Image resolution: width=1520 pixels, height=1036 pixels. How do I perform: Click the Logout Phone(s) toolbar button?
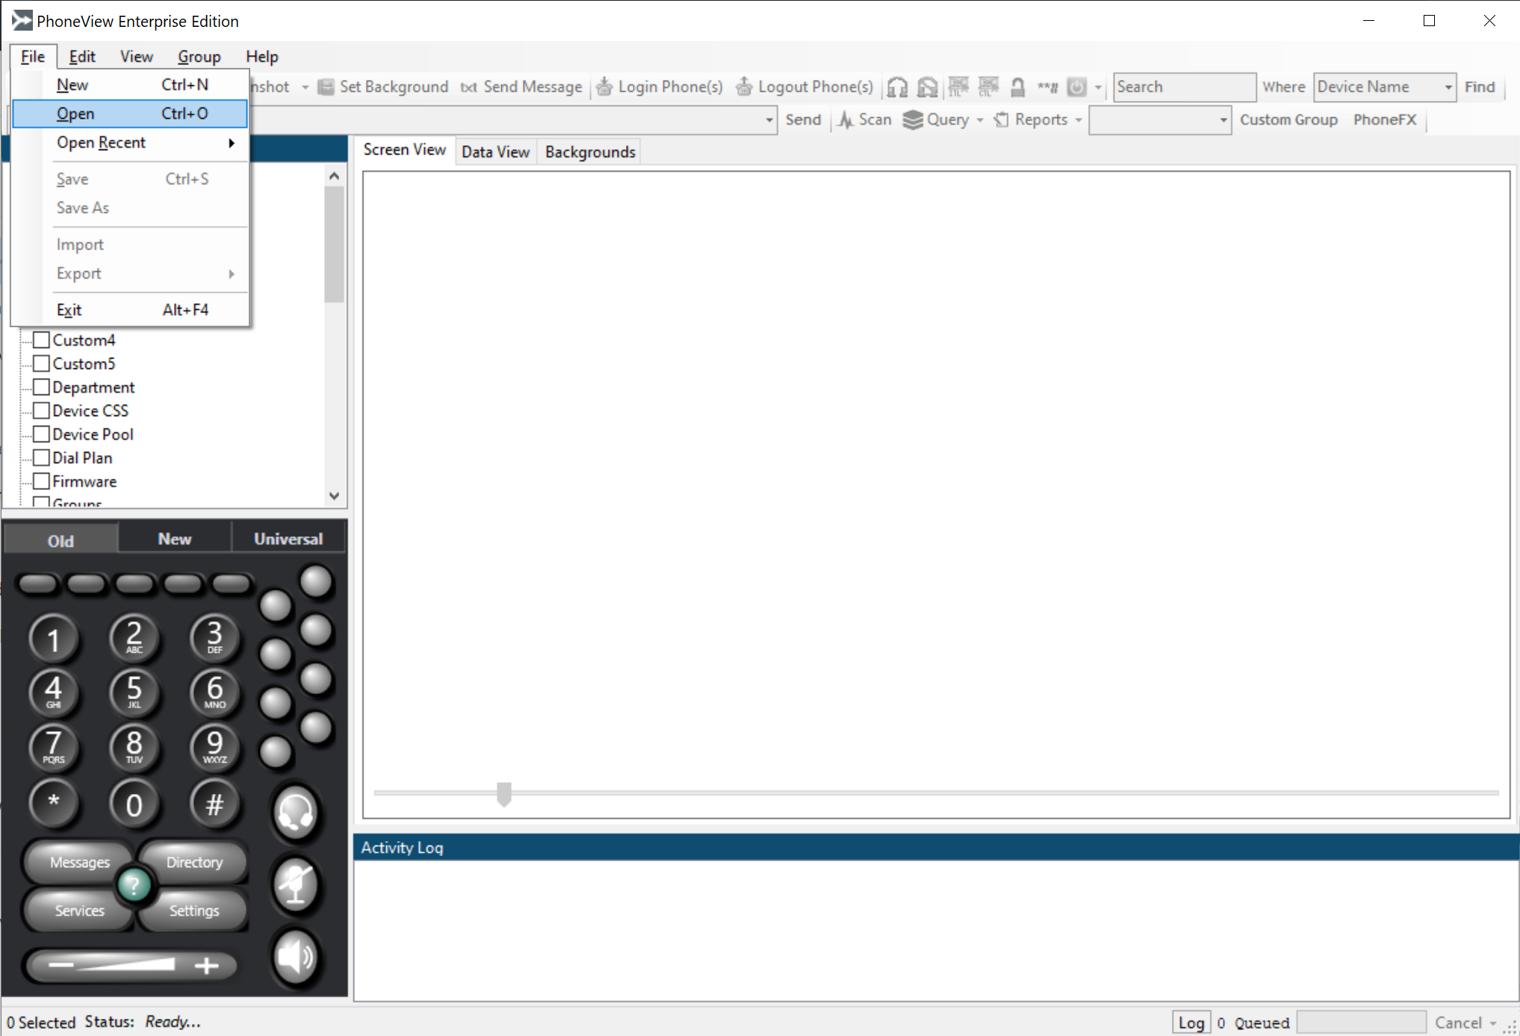coord(804,87)
